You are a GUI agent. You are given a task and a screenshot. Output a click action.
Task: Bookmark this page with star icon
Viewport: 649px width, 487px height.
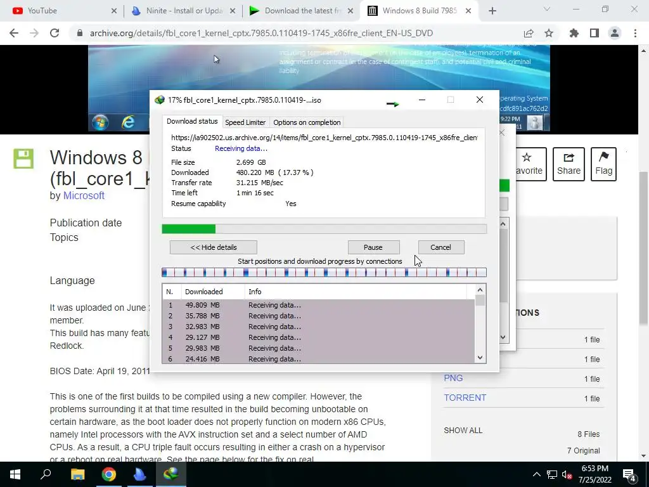coord(549,33)
